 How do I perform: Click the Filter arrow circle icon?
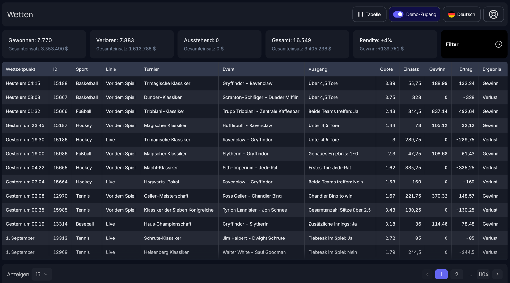click(498, 44)
